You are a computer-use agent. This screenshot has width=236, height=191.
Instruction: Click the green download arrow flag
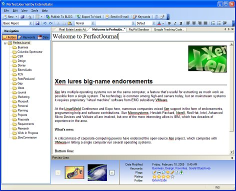[x=181, y=172]
